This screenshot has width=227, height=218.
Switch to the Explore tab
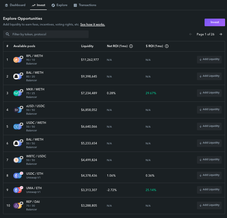pos(59,5)
